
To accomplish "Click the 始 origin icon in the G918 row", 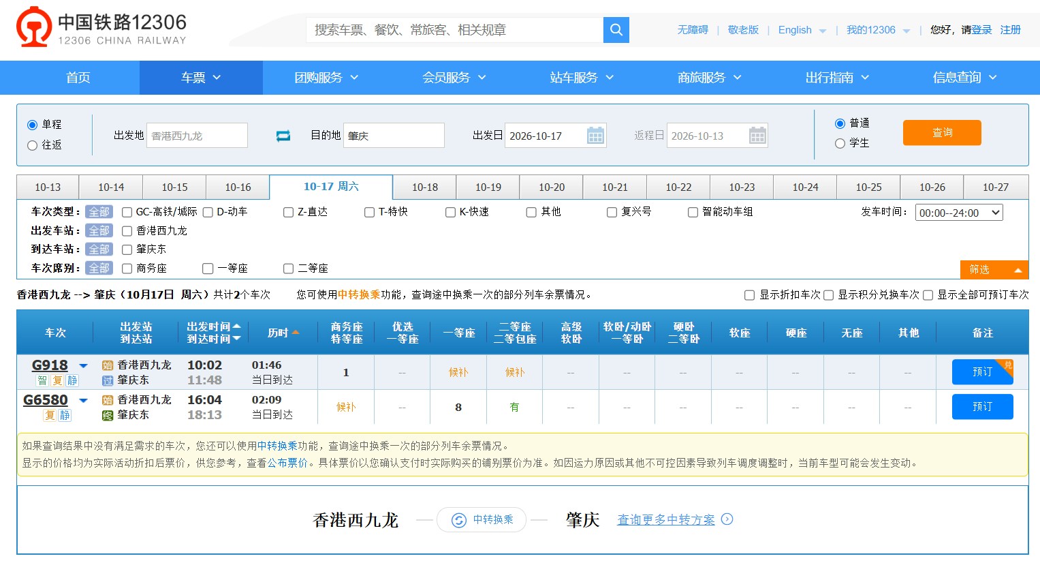I will coord(108,365).
